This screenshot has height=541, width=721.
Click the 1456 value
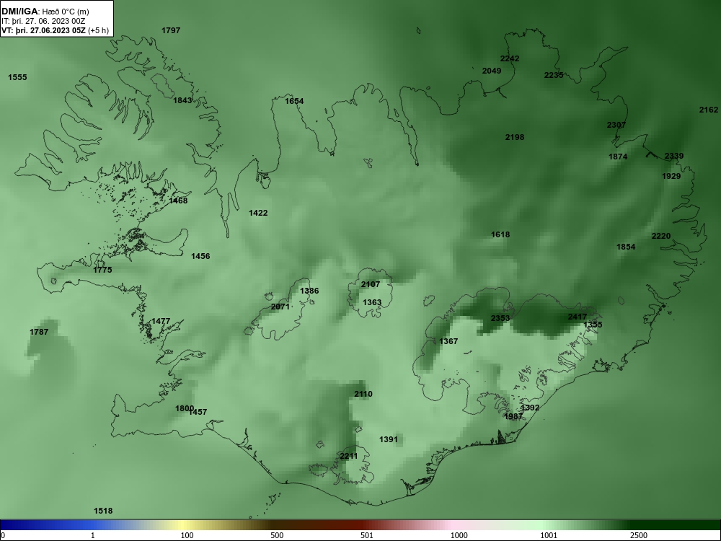point(200,256)
